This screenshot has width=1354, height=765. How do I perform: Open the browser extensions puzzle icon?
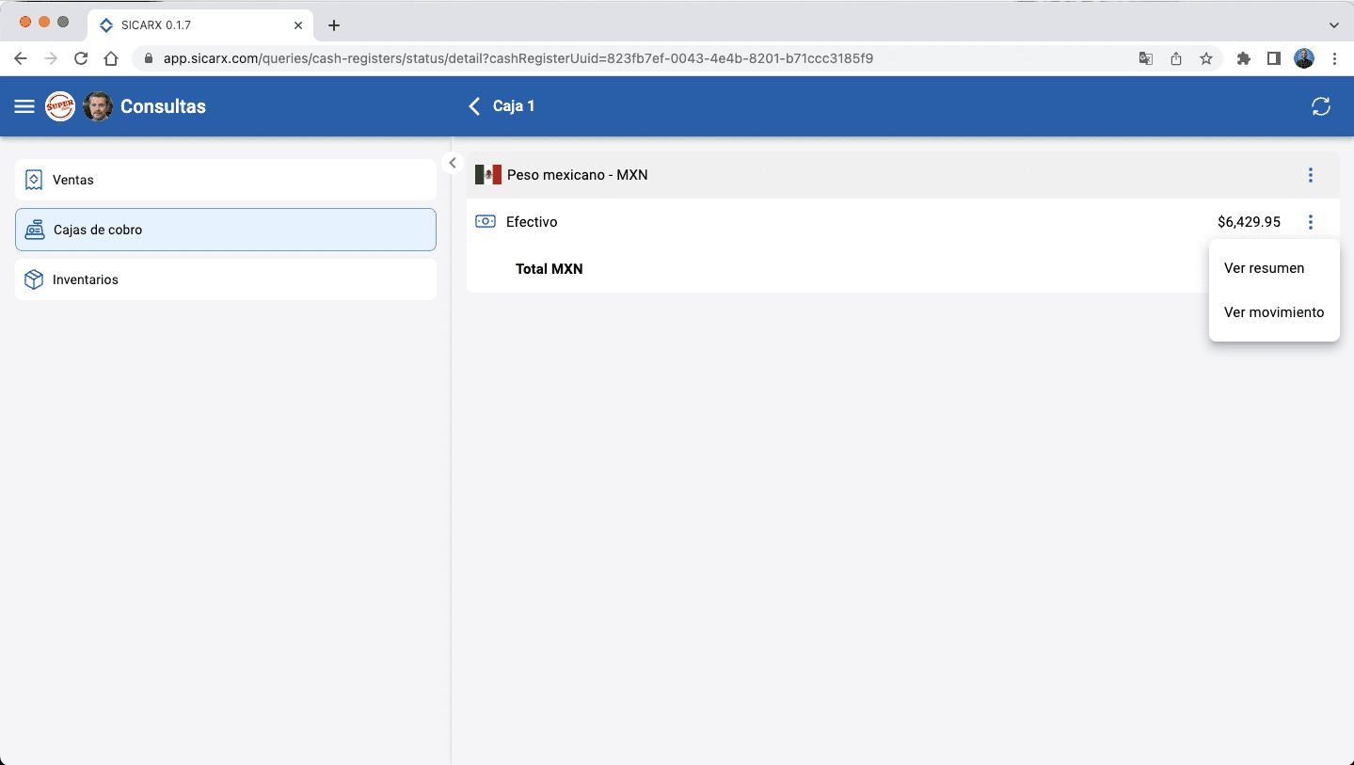tap(1243, 58)
